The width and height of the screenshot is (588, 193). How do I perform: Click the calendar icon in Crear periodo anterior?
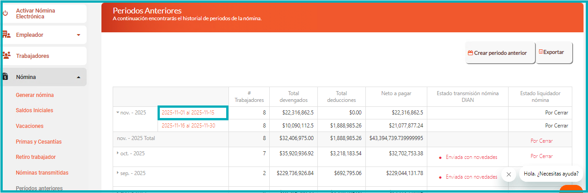[x=470, y=53]
